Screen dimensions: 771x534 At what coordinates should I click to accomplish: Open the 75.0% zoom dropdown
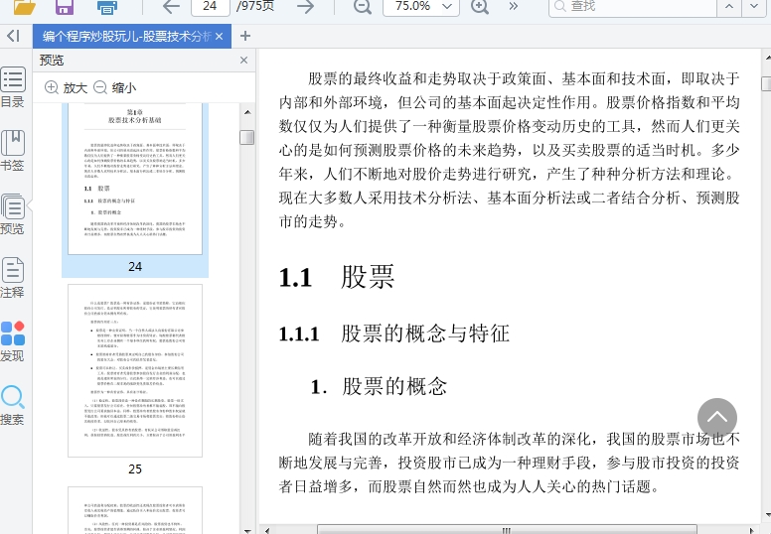(x=421, y=6)
